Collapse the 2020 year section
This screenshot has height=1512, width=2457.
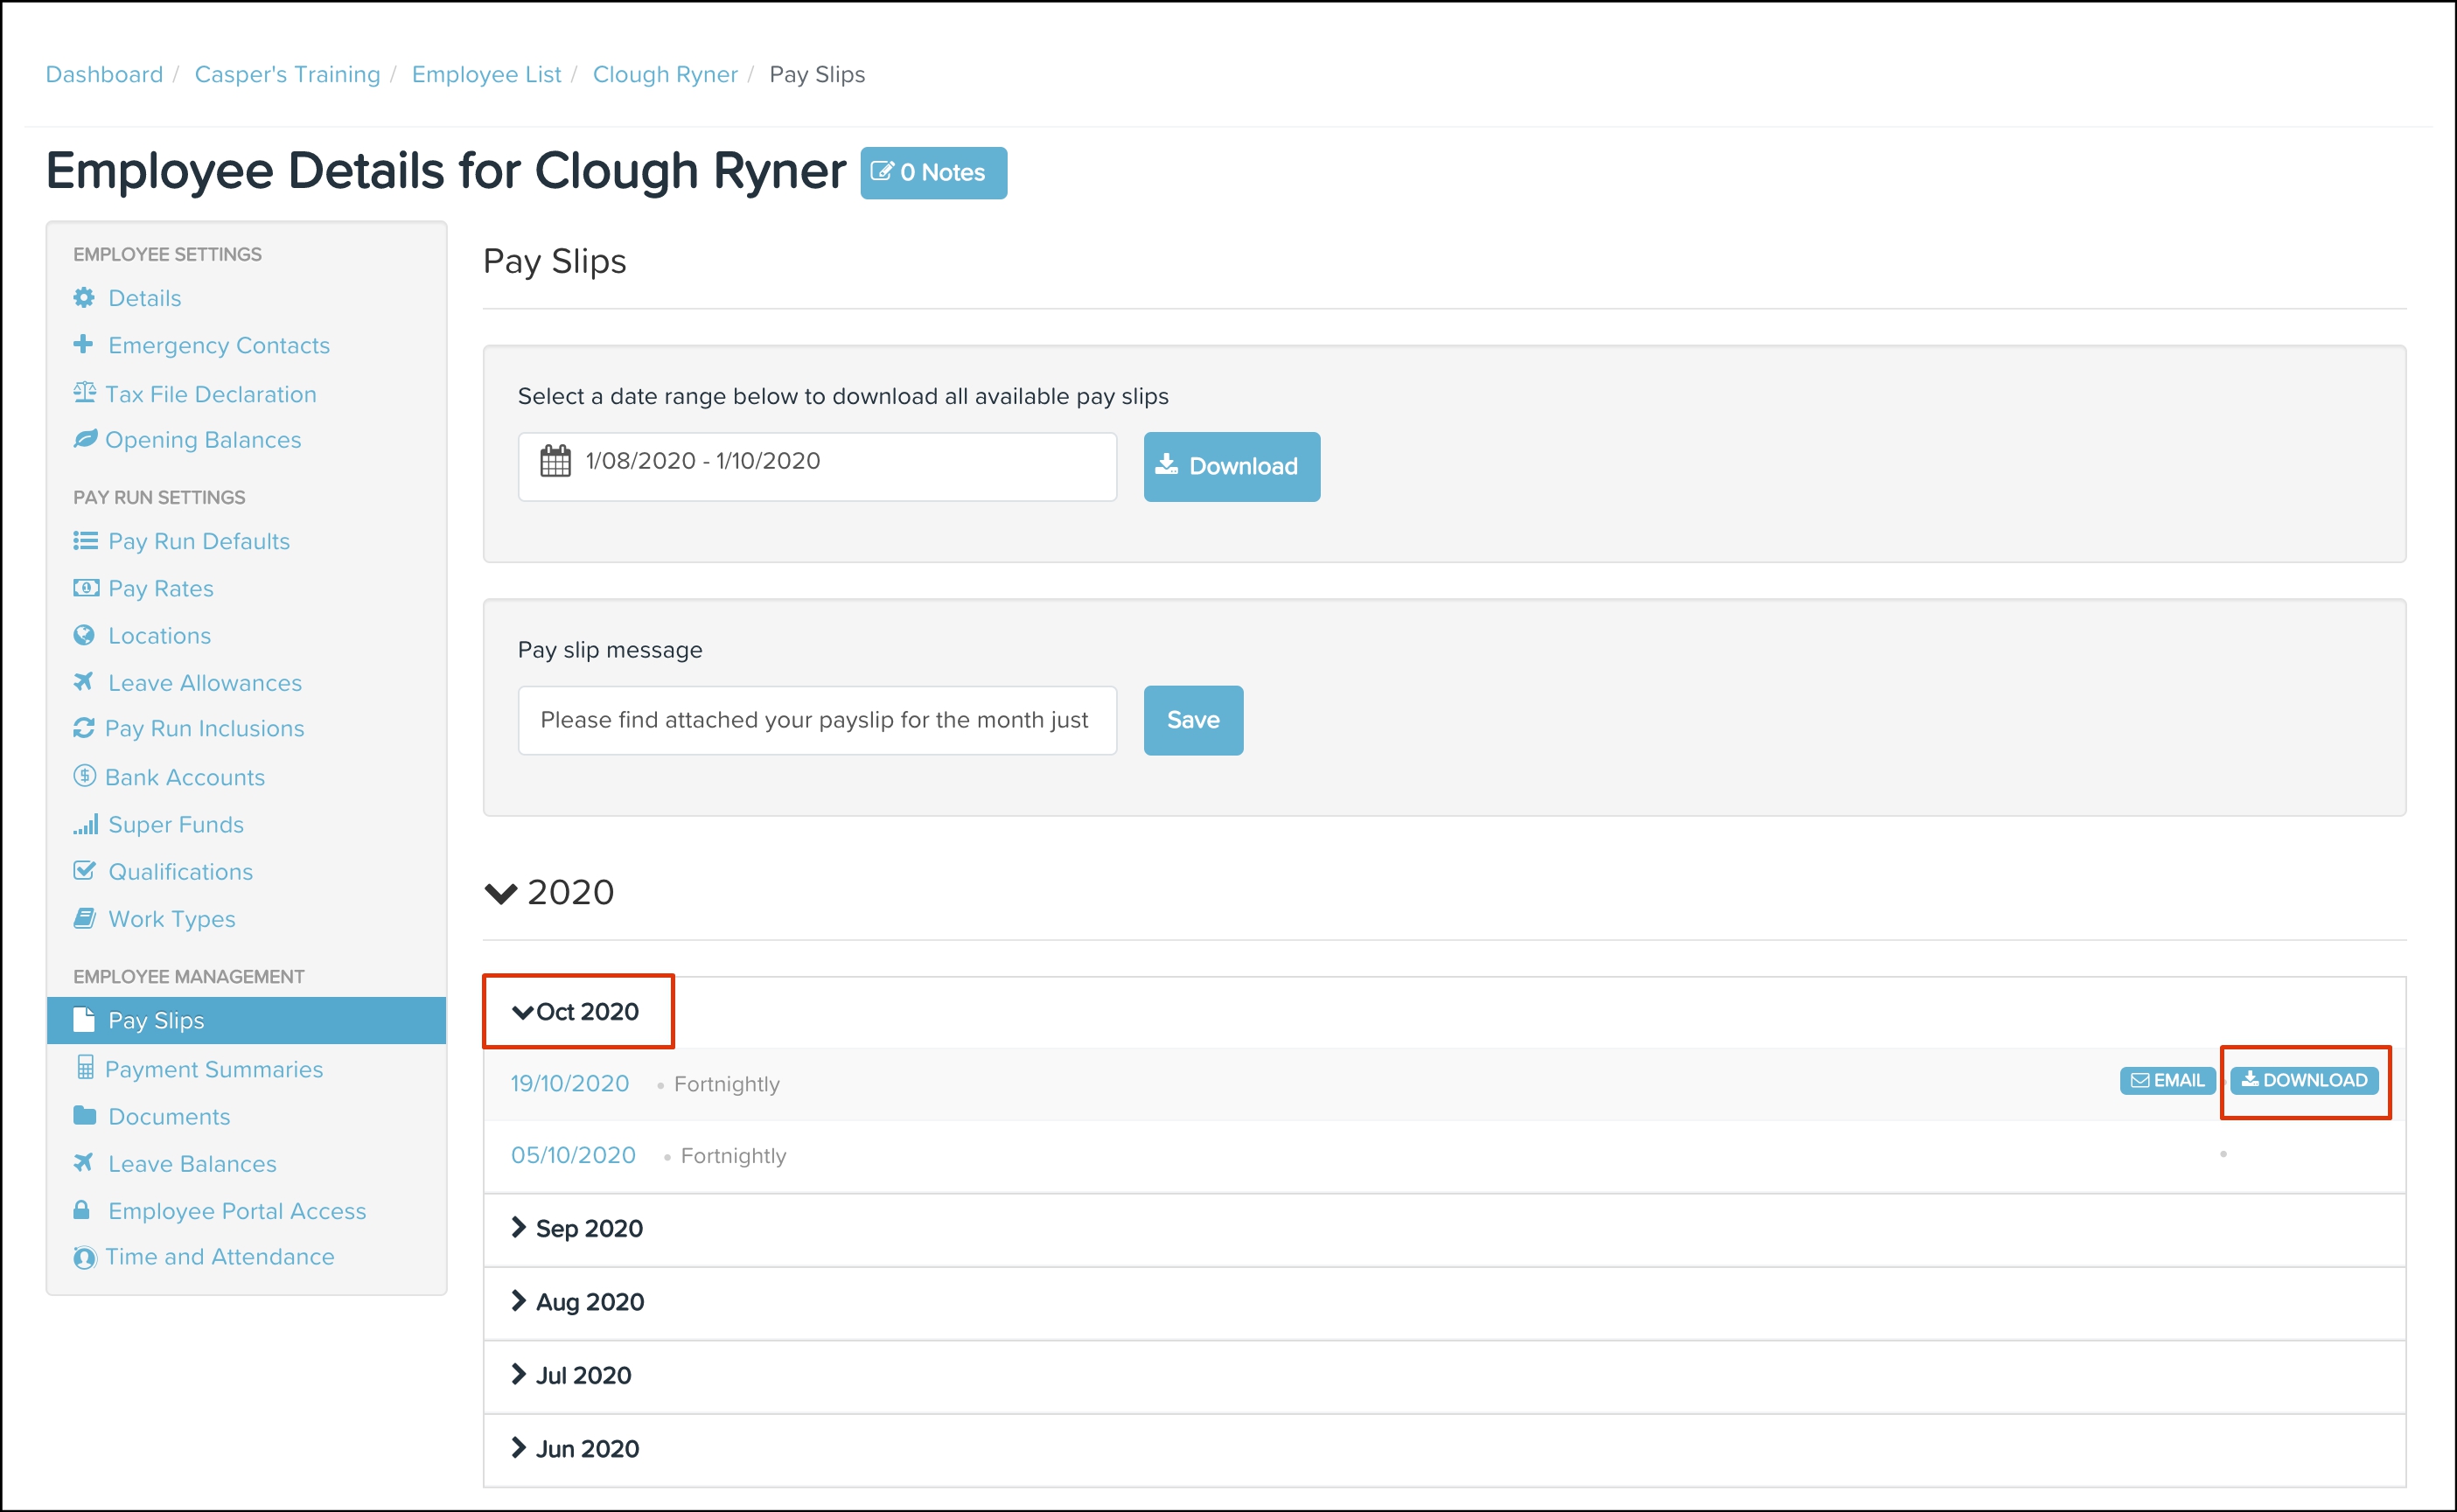coord(501,893)
